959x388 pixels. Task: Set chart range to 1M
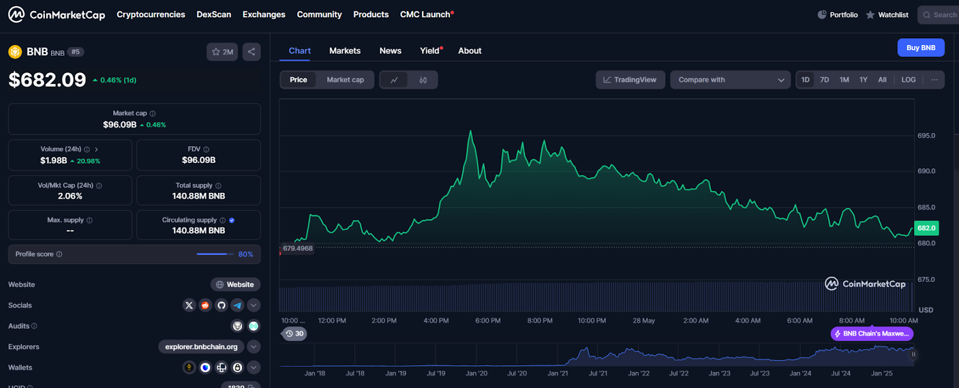click(845, 80)
